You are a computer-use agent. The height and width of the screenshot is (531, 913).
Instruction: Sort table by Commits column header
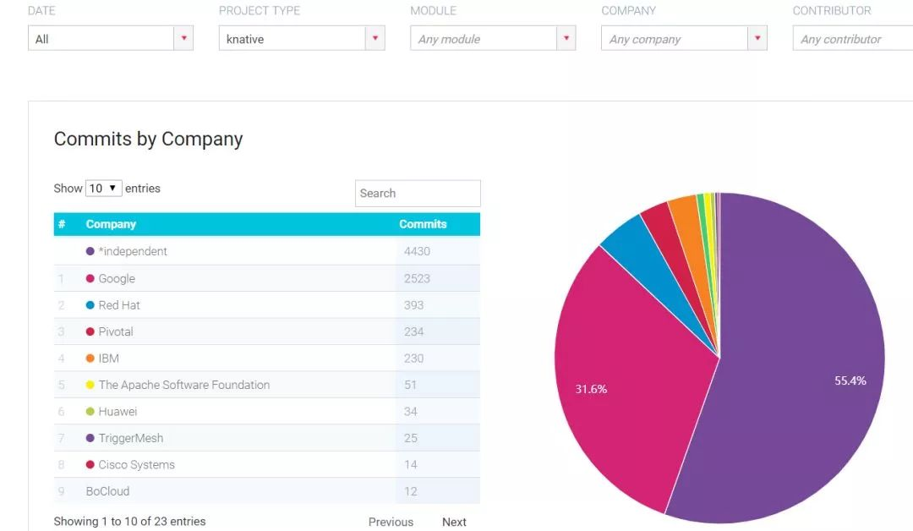coord(423,224)
